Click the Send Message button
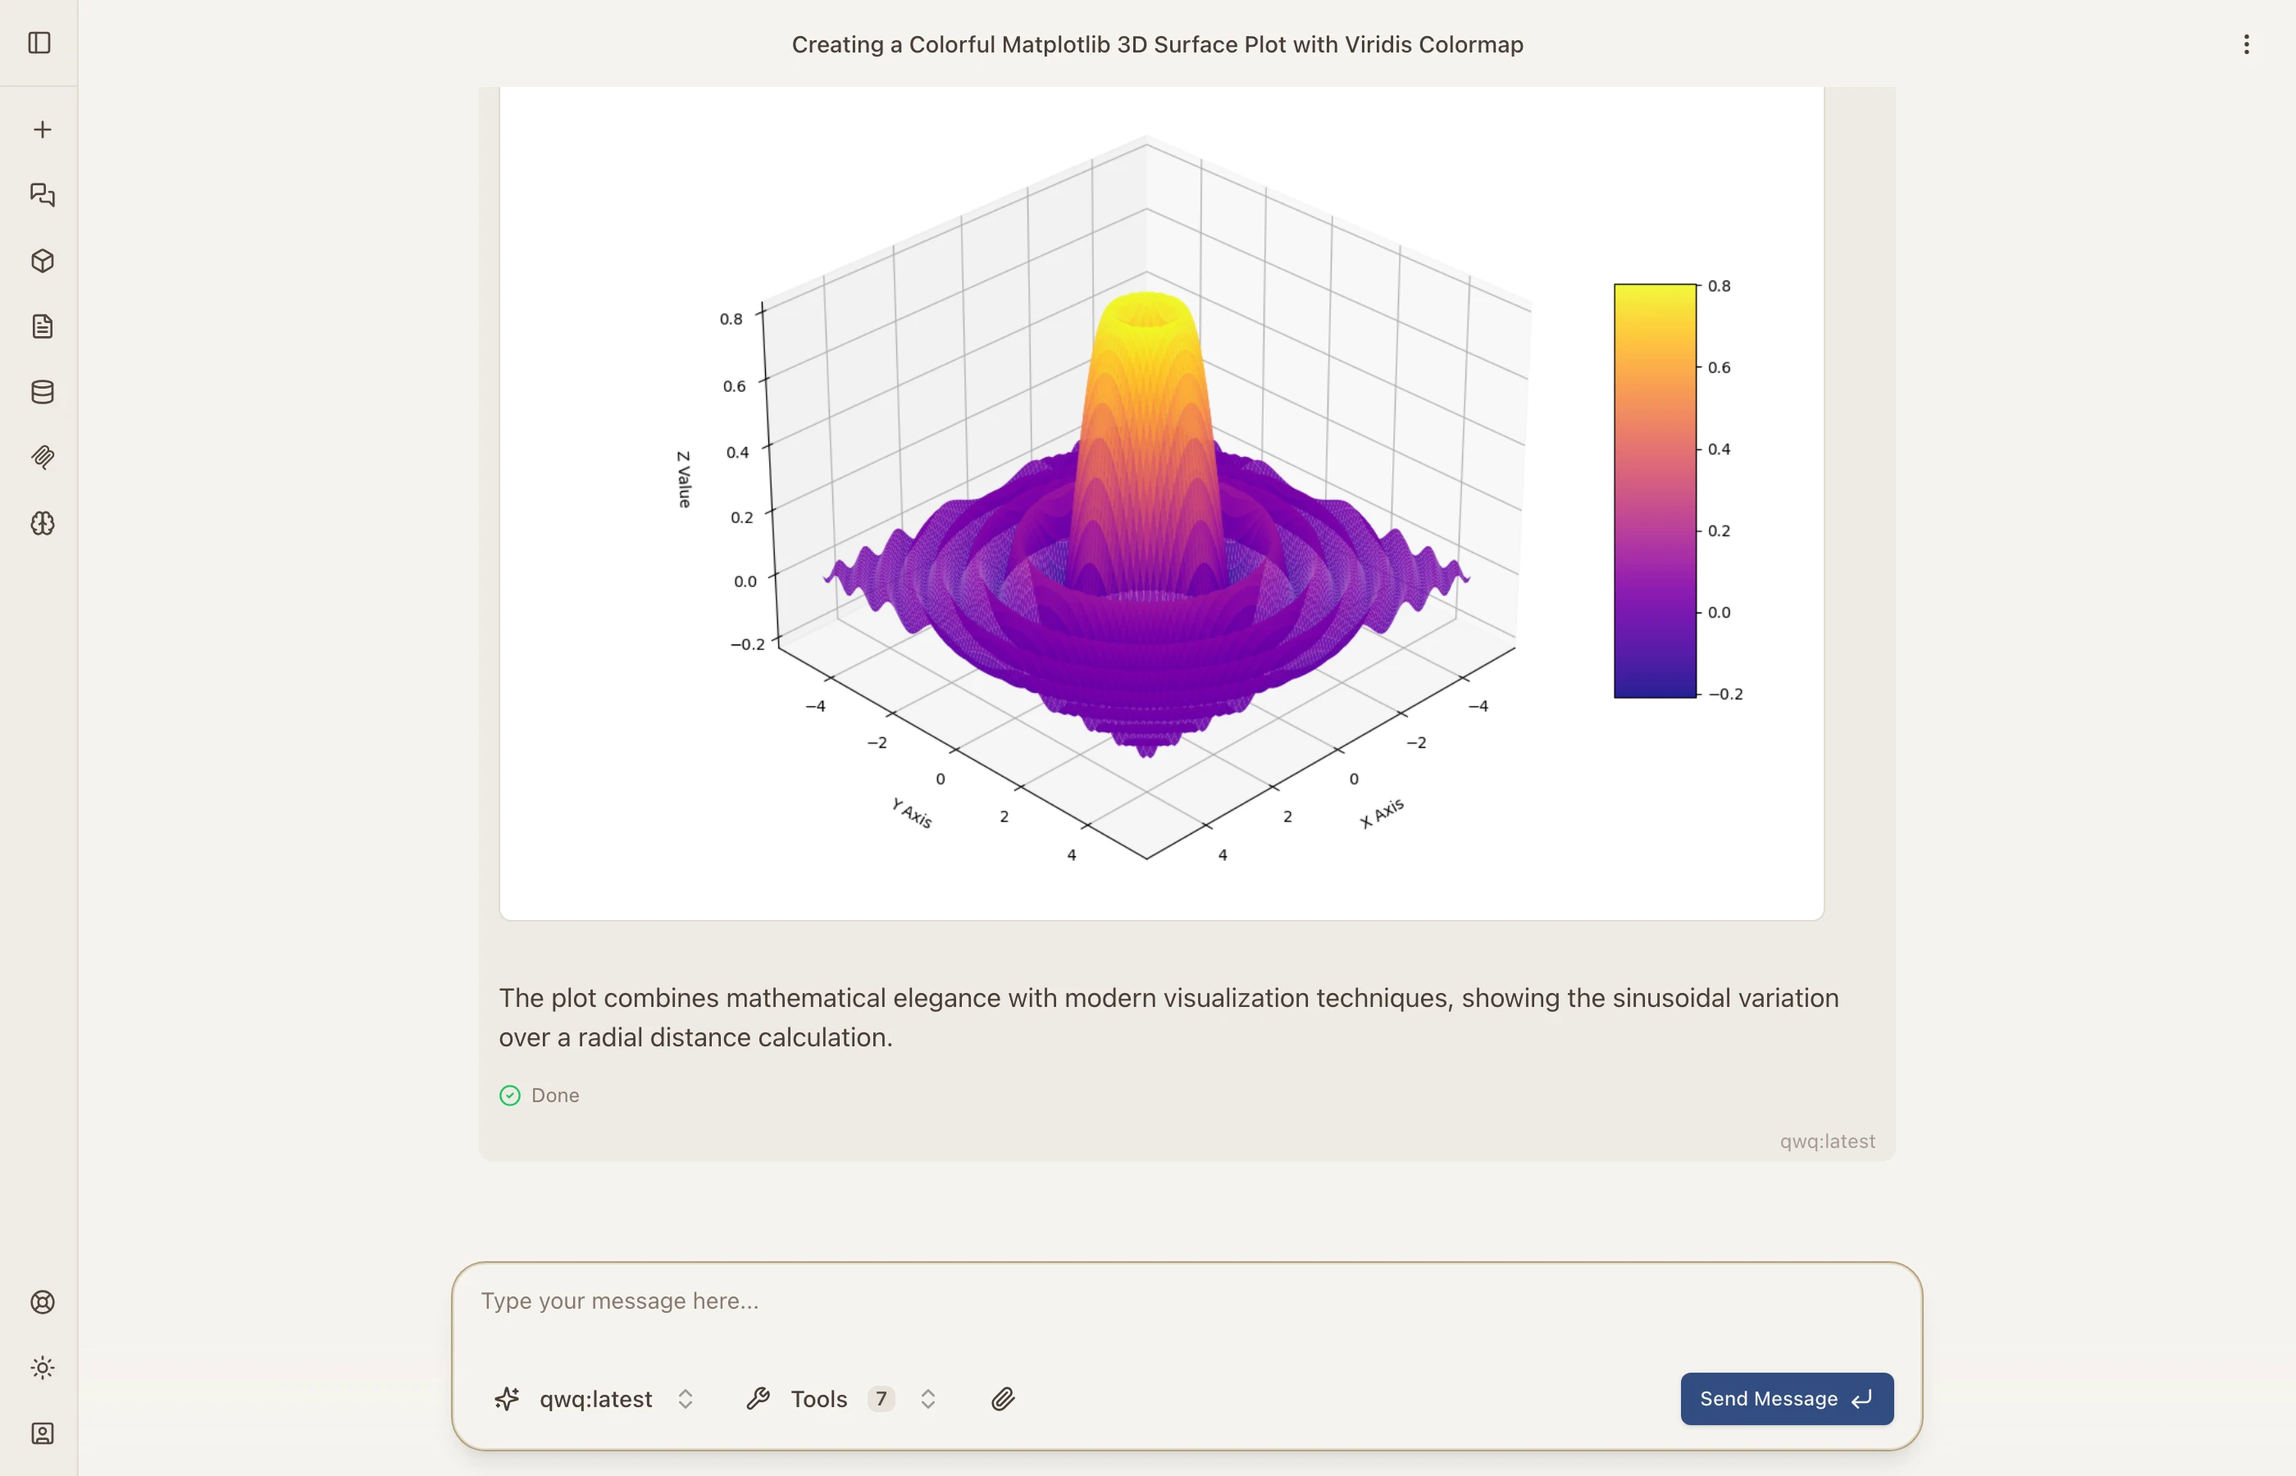2296x1476 pixels. click(1786, 1399)
